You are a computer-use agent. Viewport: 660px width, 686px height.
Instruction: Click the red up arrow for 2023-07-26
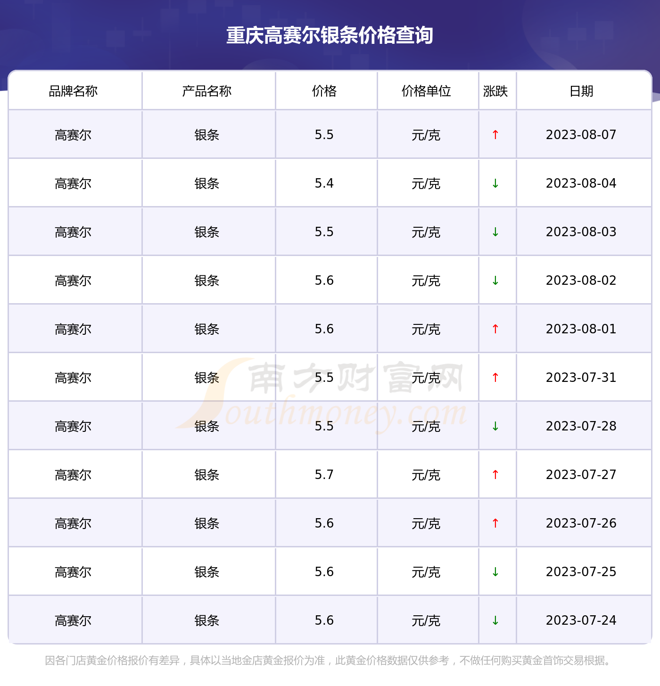[495, 523]
